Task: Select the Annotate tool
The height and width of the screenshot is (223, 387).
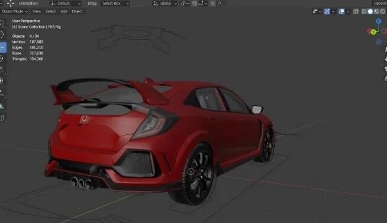Action: [2, 94]
